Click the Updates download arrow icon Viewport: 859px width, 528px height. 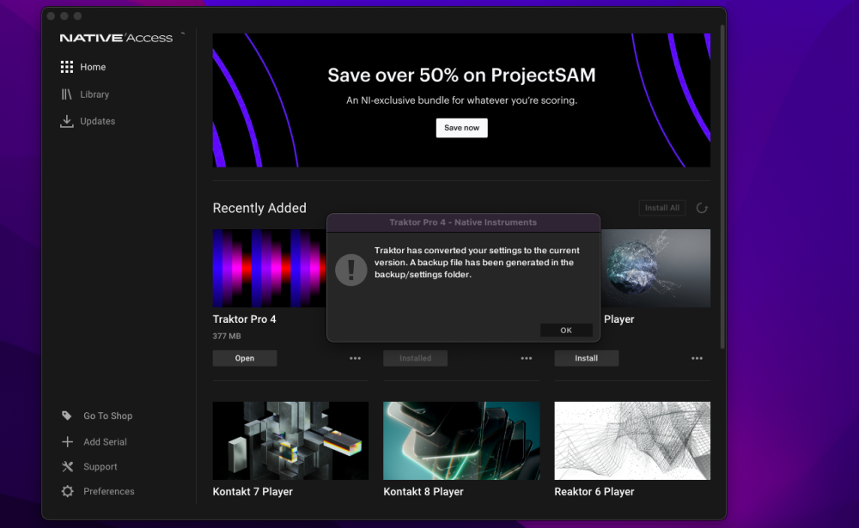66,121
